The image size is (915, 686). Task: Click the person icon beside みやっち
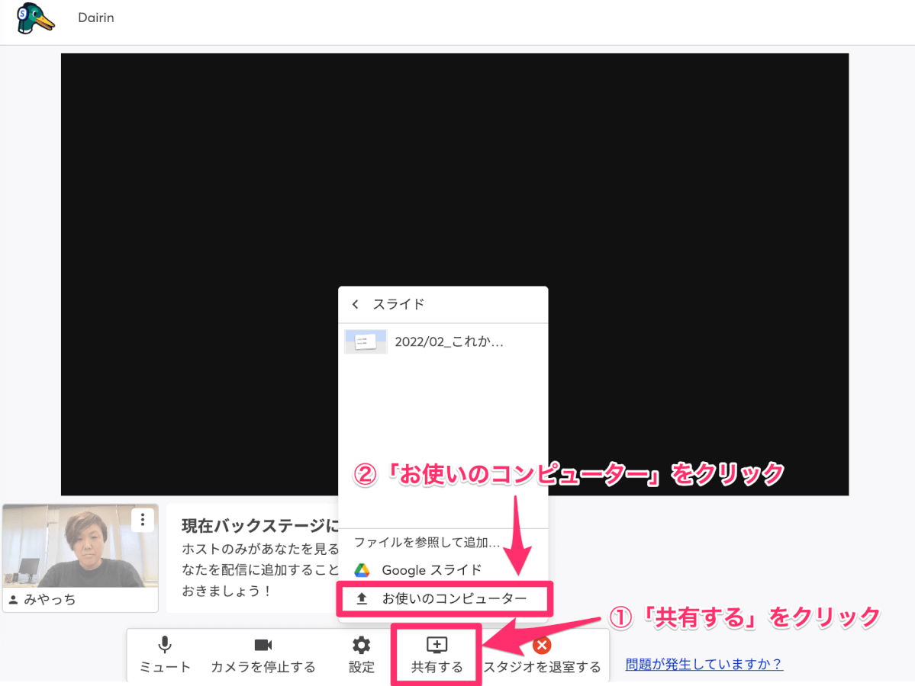[13, 600]
